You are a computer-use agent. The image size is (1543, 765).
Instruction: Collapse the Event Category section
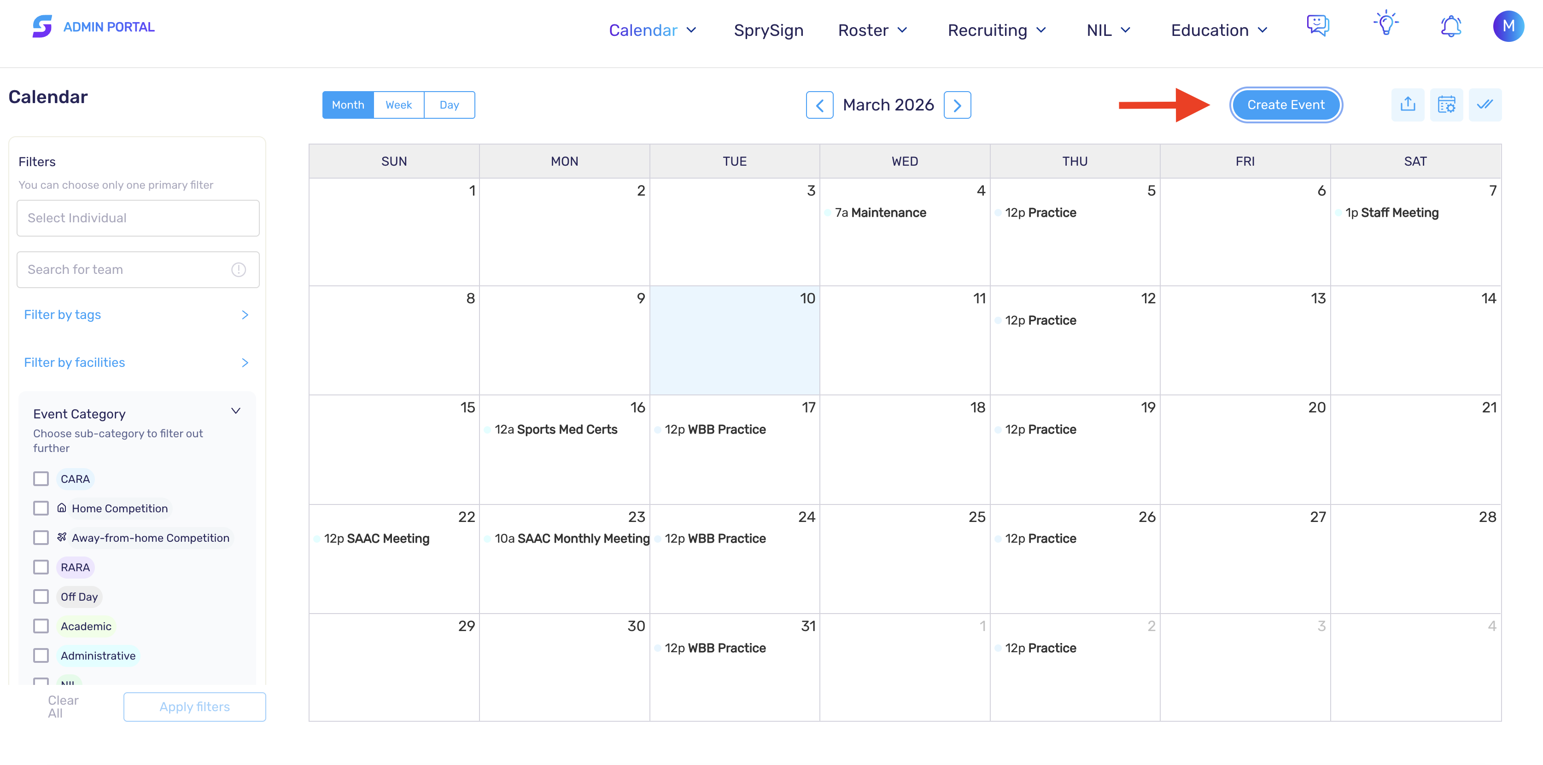(x=235, y=411)
